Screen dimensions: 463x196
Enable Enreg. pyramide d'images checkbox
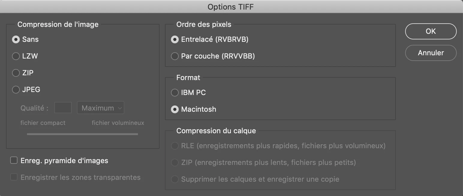pos(14,161)
